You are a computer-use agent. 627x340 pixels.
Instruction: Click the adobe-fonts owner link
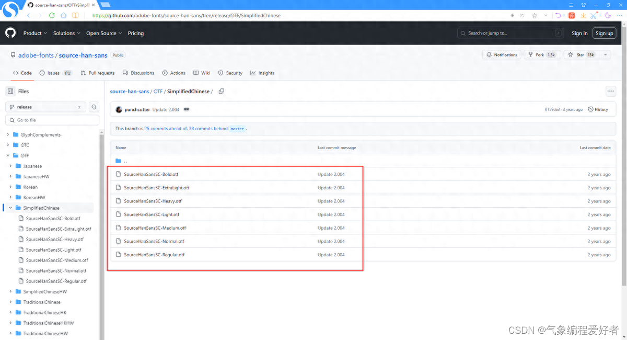click(x=36, y=55)
